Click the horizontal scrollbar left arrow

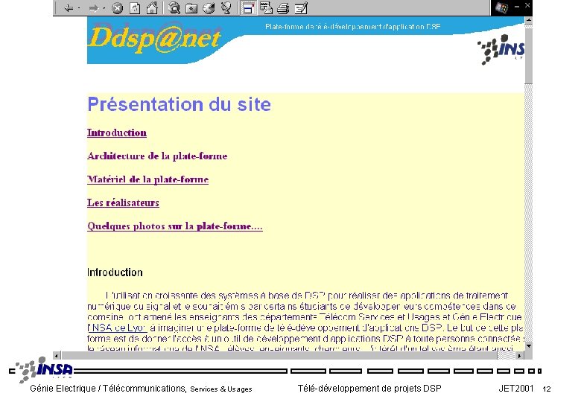[x=57, y=356]
